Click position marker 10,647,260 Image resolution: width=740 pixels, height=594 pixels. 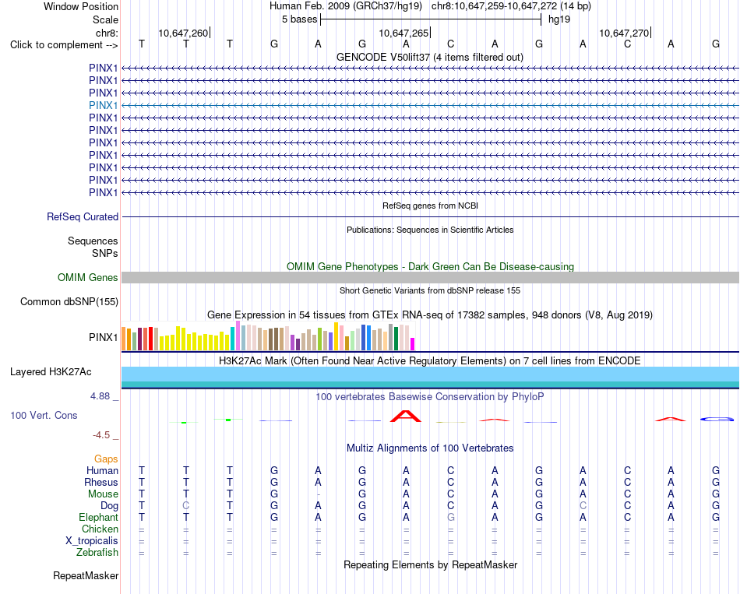pos(183,33)
